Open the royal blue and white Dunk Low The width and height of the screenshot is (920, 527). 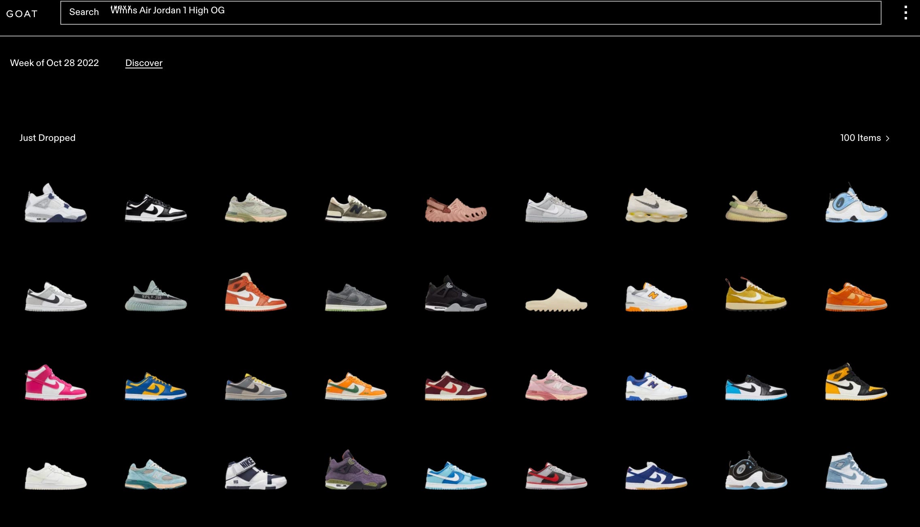pyautogui.click(x=656, y=476)
